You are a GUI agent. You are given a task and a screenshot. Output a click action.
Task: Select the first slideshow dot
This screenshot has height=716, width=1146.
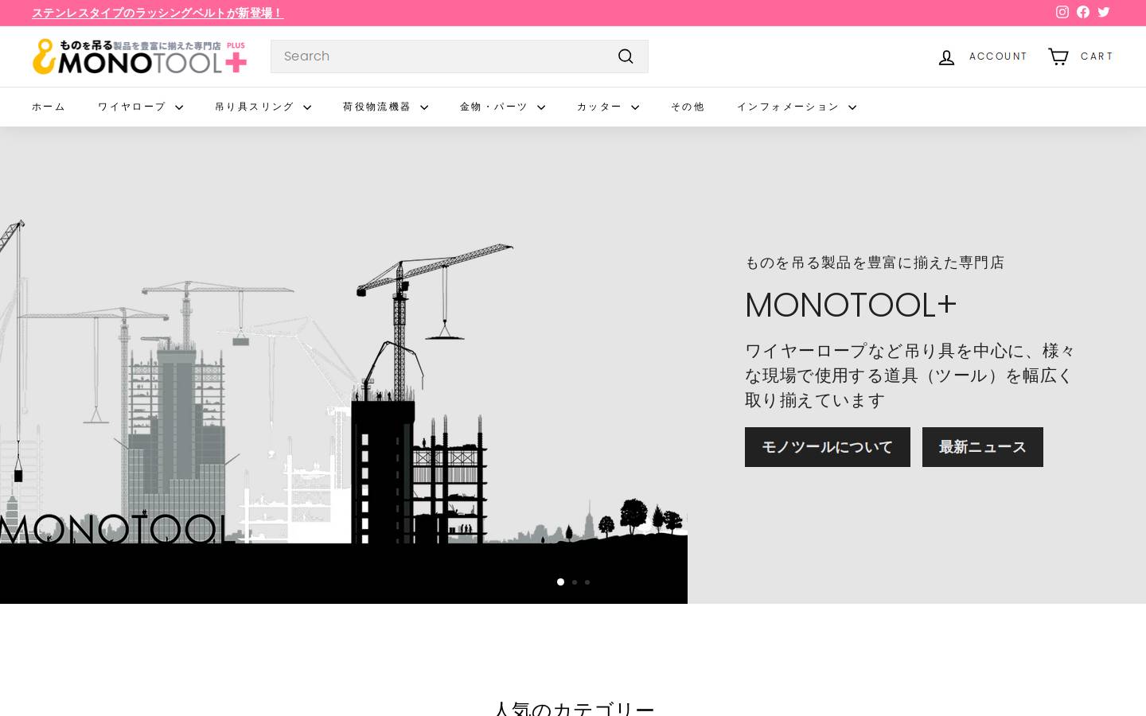[x=560, y=582]
